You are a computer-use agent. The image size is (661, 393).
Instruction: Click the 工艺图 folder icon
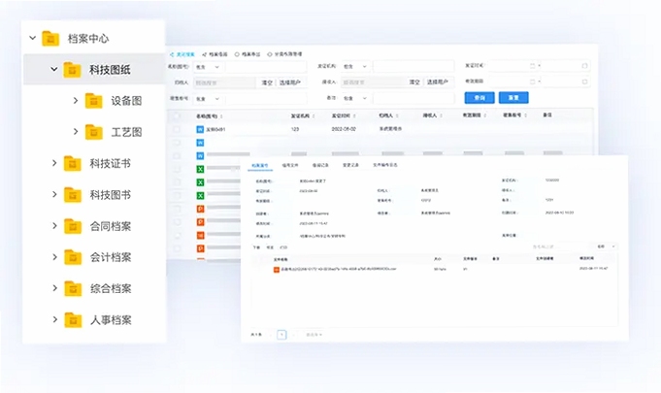[93, 132]
